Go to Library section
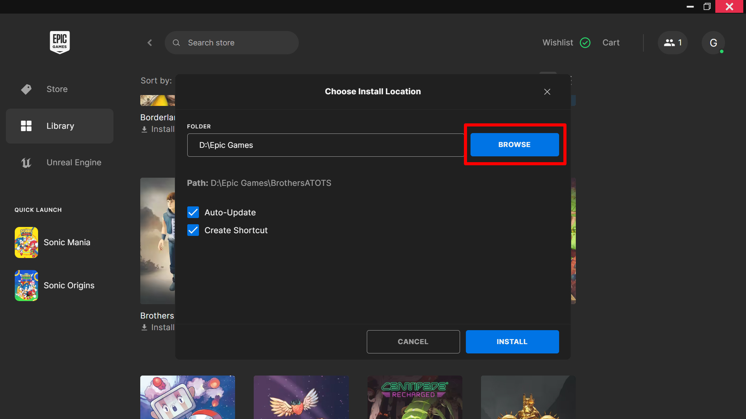Image resolution: width=746 pixels, height=419 pixels. (60, 126)
